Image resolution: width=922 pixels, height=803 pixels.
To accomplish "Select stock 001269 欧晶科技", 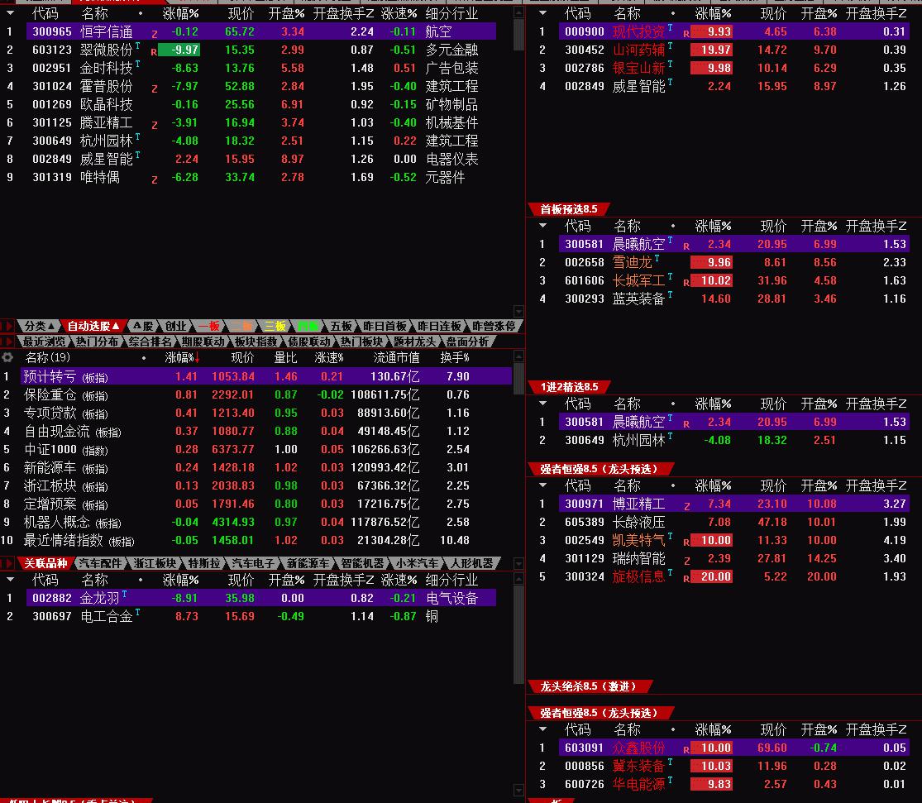I will [261, 104].
